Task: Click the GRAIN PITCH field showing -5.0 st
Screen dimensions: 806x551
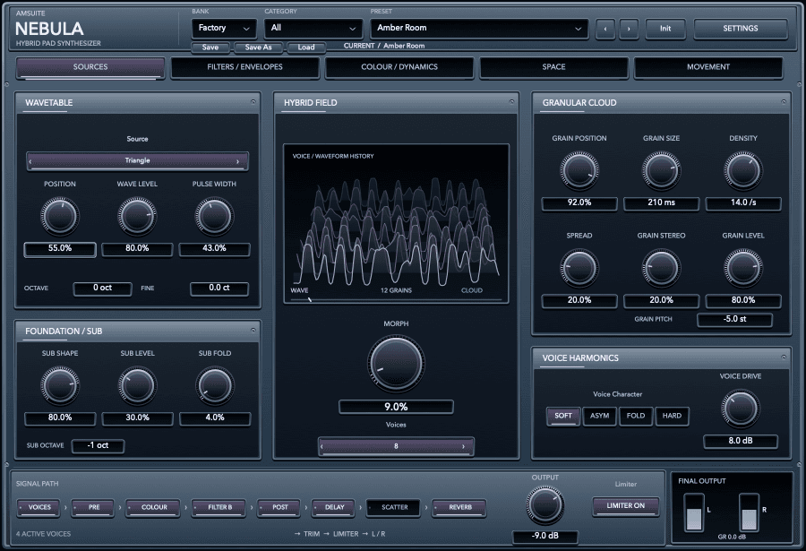Action: tap(734, 320)
